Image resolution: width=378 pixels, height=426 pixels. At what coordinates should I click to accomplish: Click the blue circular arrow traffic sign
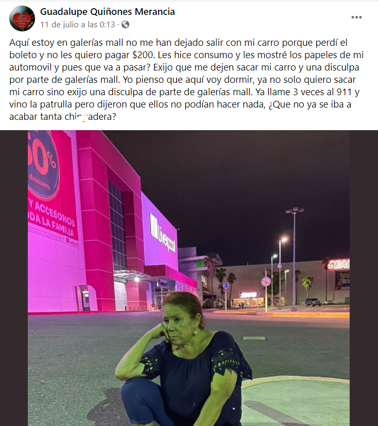226,286
